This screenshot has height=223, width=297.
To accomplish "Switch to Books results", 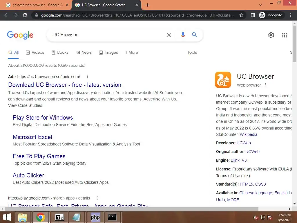I will 60,53.
